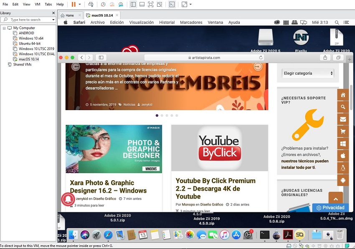Revert VM to previous snapshot icon
Image resolution: width=355 pixels, height=249 pixels.
112,4
